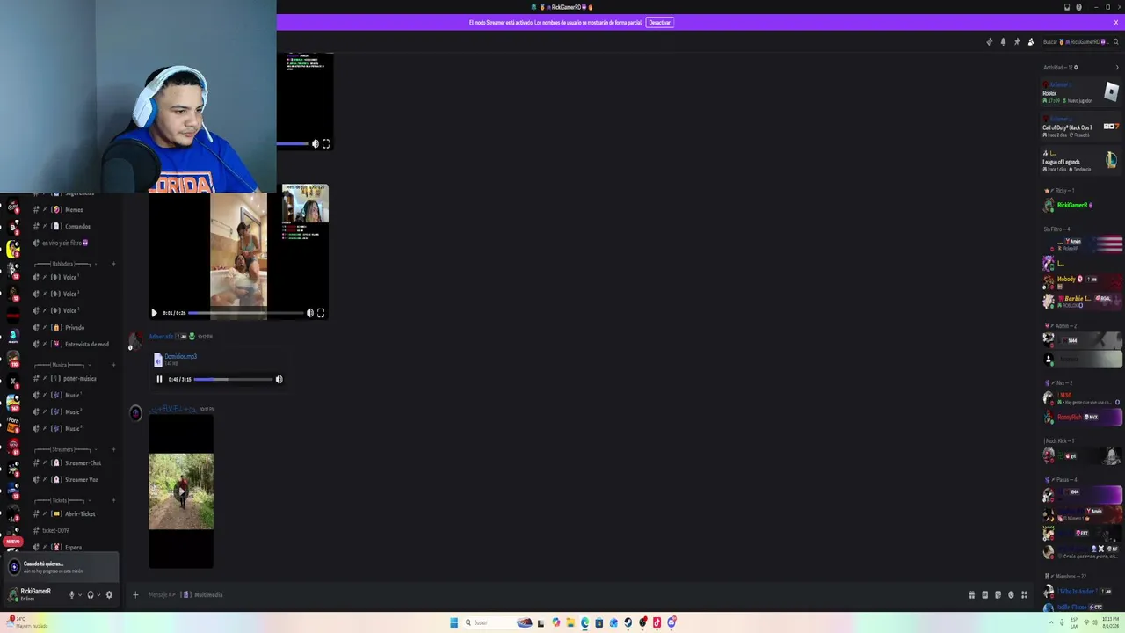The image size is (1125, 633).
Task: Pause the Domicilios.mp3 audio
Action: coord(159,379)
